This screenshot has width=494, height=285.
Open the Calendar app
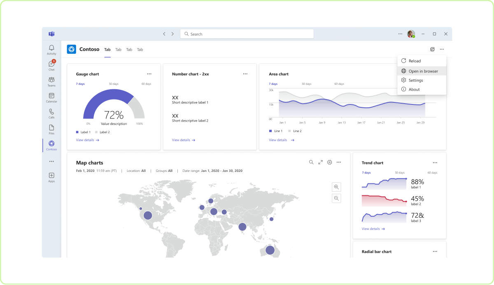51,97
